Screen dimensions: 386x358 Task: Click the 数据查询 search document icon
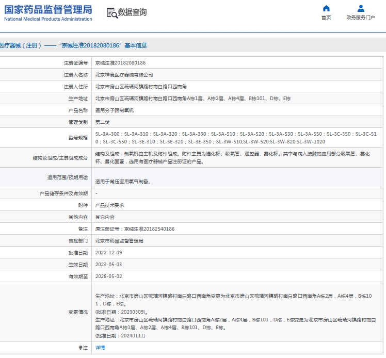112,13
